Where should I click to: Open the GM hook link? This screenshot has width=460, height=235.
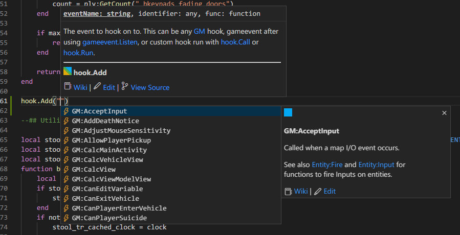[199, 32]
